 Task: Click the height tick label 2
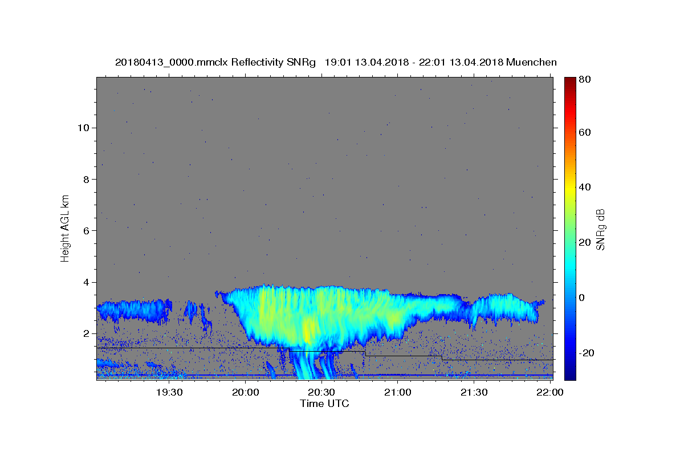point(87,333)
